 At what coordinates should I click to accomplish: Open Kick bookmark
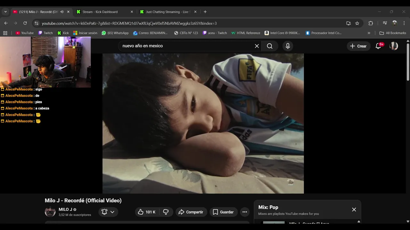tap(63, 33)
